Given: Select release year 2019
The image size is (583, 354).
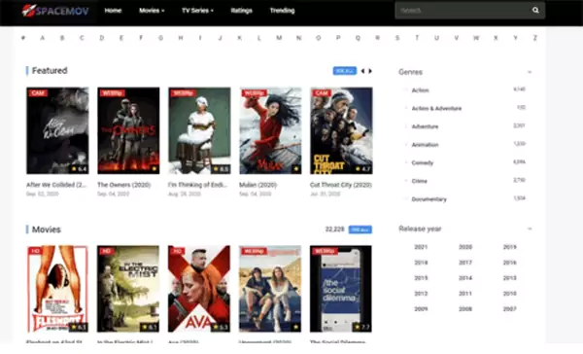Looking at the screenshot, I should tap(509, 247).
